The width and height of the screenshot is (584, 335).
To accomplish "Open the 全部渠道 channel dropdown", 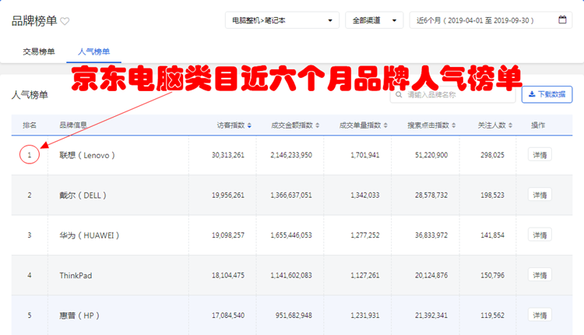I will [375, 20].
